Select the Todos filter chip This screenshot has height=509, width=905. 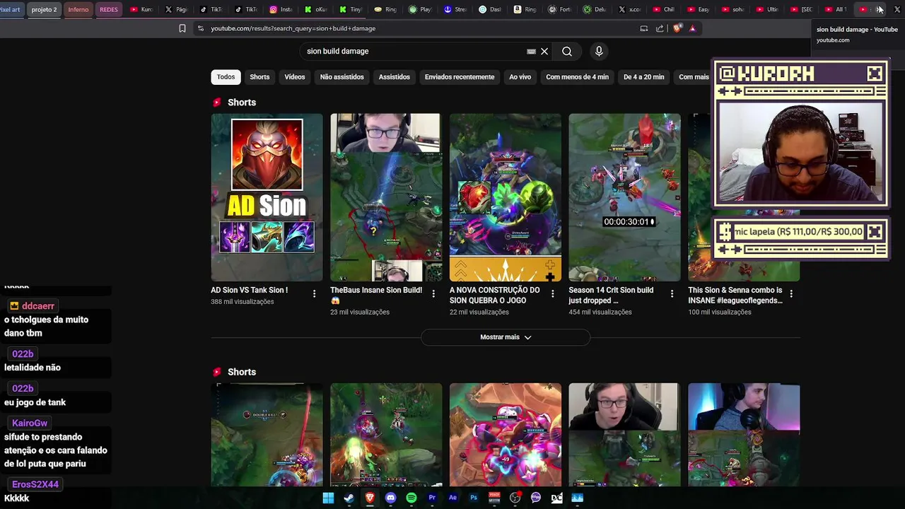click(226, 77)
